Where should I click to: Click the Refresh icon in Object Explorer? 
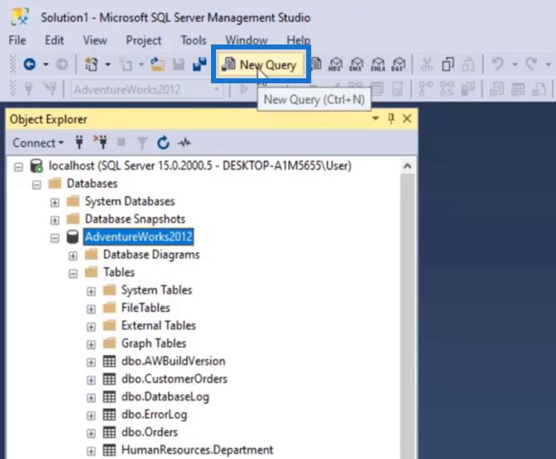click(163, 143)
